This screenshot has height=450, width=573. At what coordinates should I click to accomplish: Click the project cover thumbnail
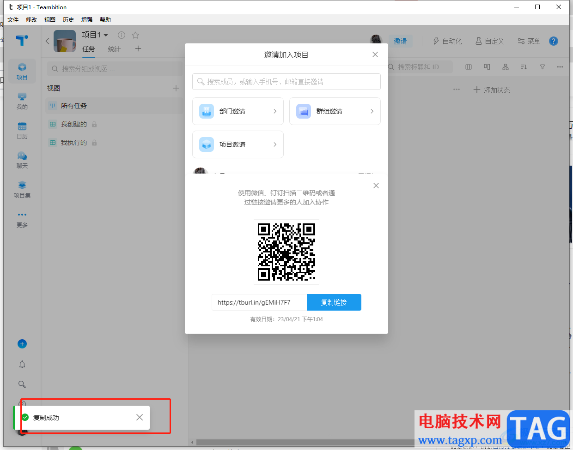pos(65,41)
